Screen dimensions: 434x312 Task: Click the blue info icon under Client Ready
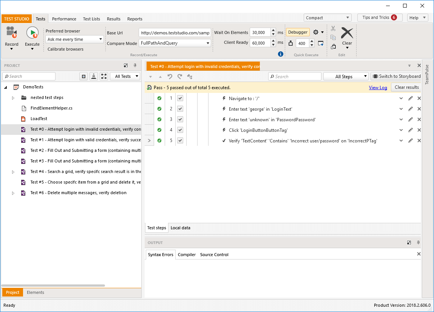click(x=280, y=54)
